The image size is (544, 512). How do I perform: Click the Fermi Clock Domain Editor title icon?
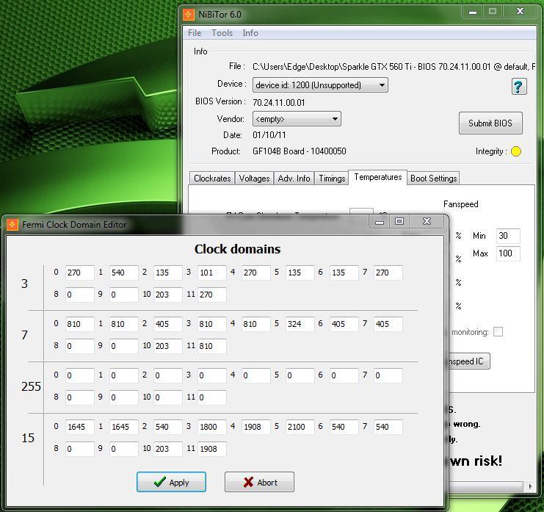click(12, 224)
